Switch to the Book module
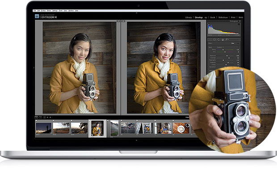This screenshot has height=169, width=277. coord(213,17)
